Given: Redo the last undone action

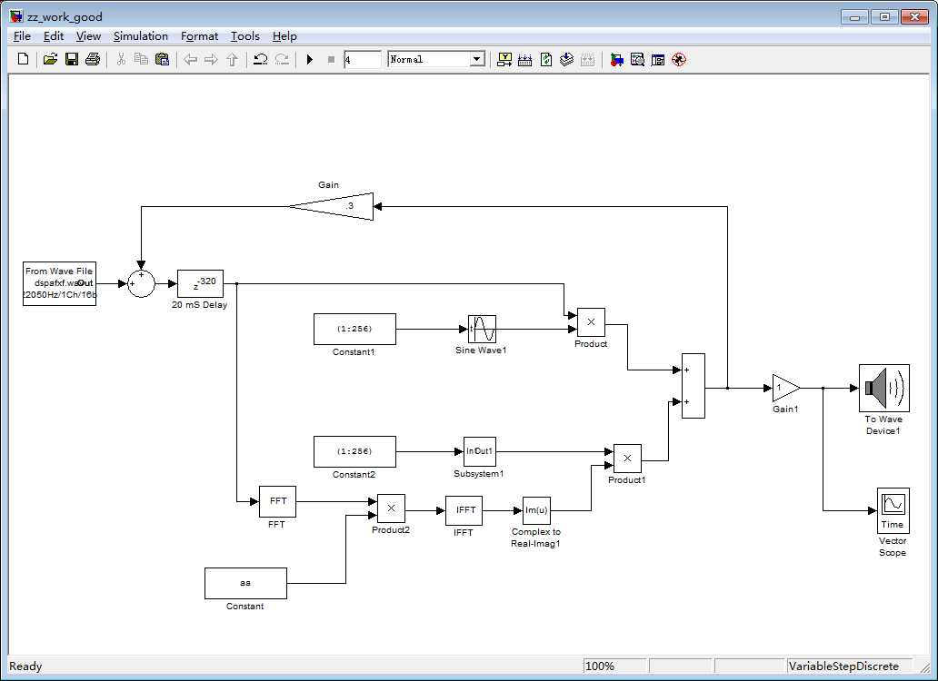Looking at the screenshot, I should 282,59.
